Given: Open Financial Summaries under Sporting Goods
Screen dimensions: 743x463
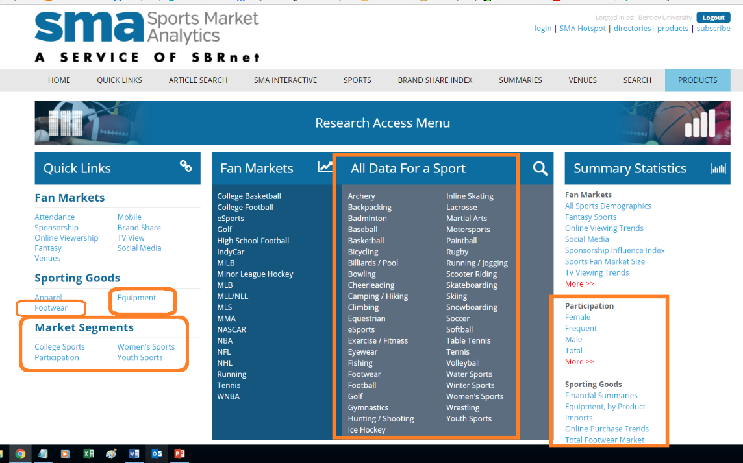Looking at the screenshot, I should [x=601, y=396].
